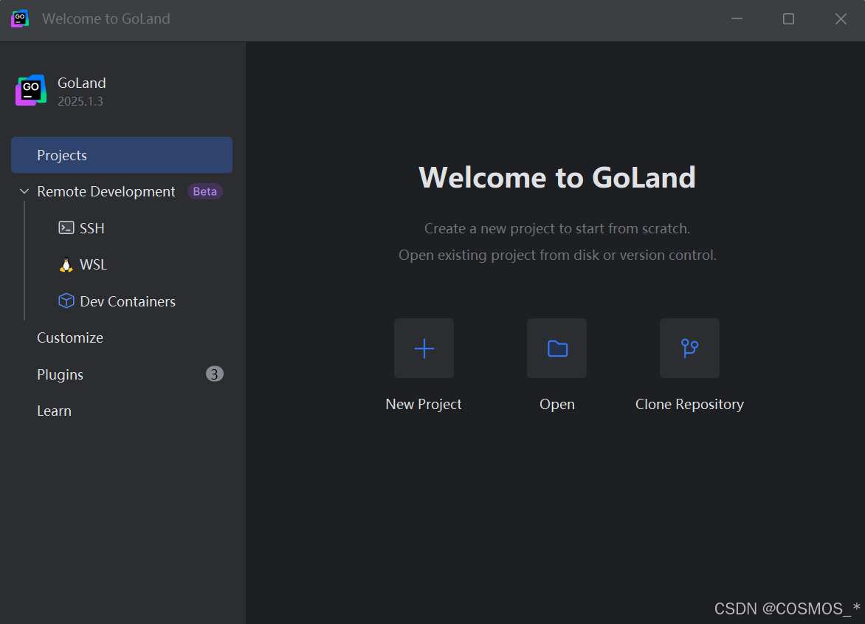Click the New Project label
This screenshot has height=624, width=865.
point(424,405)
